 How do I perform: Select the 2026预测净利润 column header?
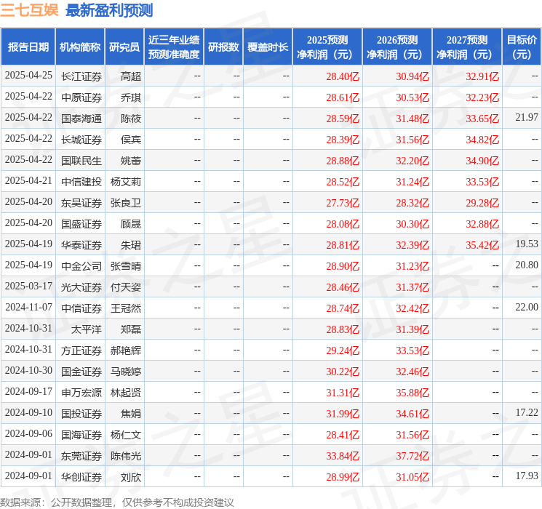pyautogui.click(x=397, y=47)
